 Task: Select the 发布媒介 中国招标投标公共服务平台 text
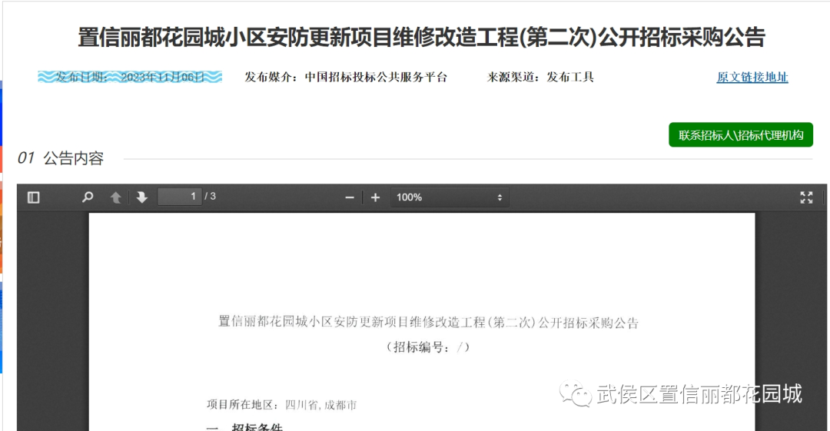346,78
